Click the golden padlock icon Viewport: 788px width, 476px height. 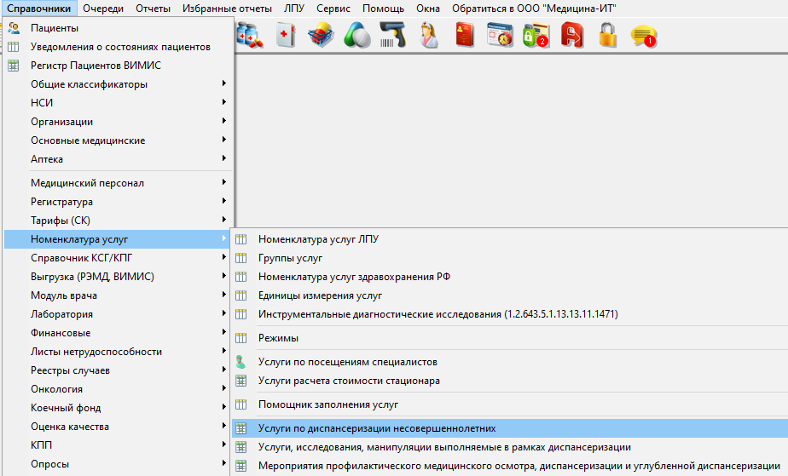coord(607,35)
